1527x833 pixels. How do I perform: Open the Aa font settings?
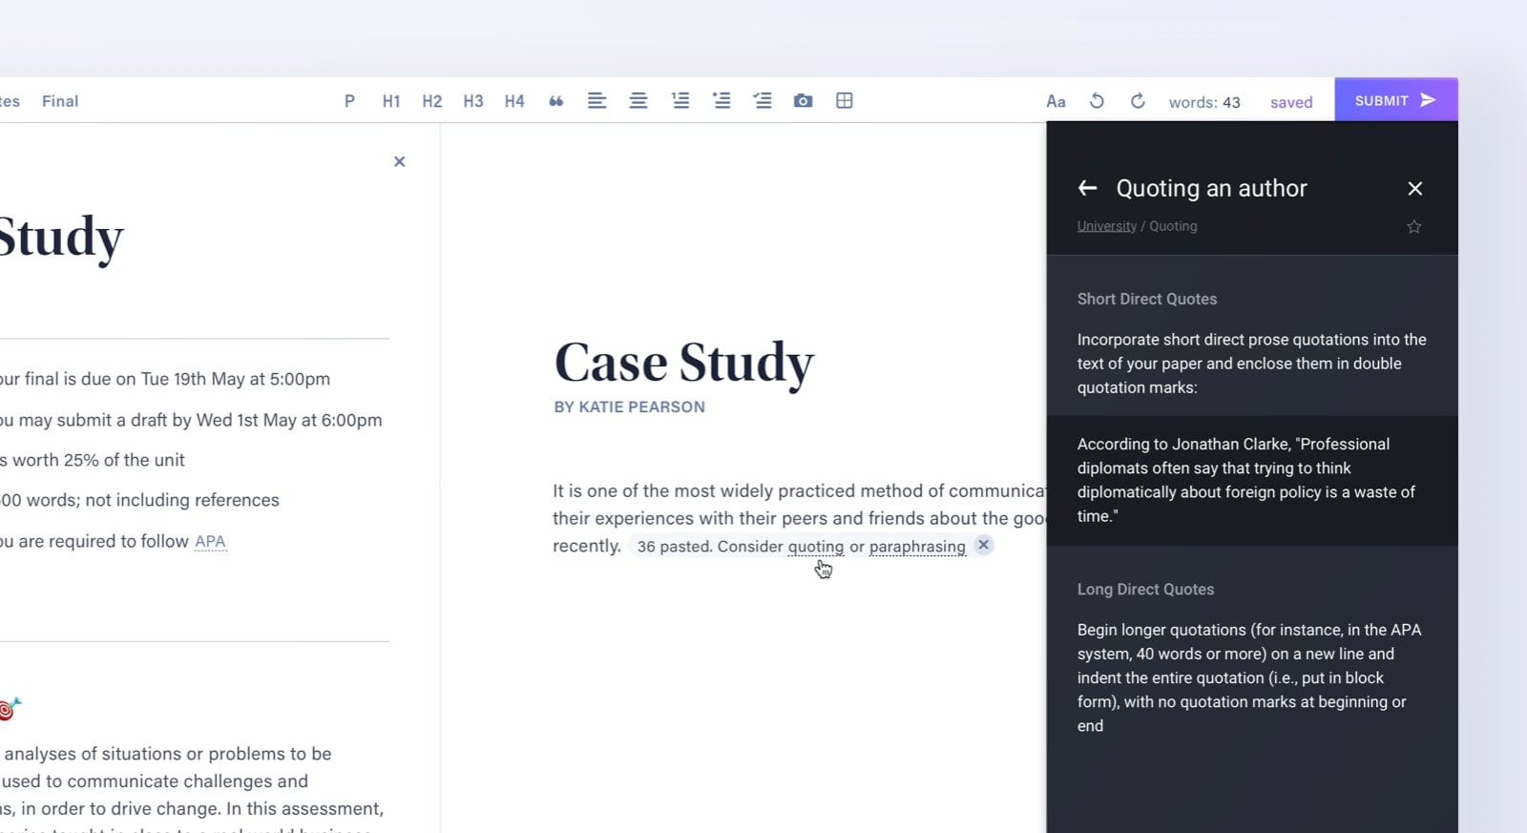click(1056, 101)
